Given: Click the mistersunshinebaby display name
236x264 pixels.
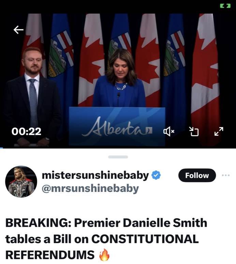Looking at the screenshot, I should [x=95, y=175].
